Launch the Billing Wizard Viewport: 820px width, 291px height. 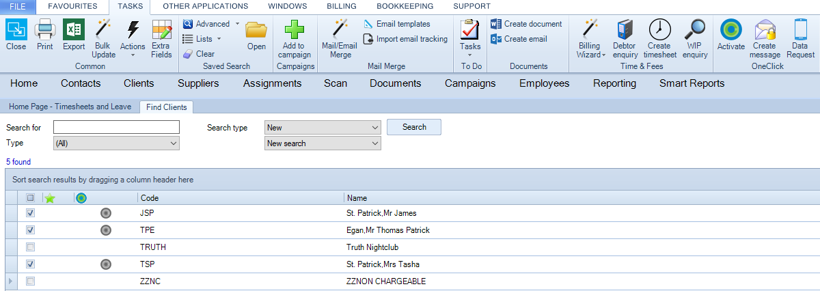590,38
